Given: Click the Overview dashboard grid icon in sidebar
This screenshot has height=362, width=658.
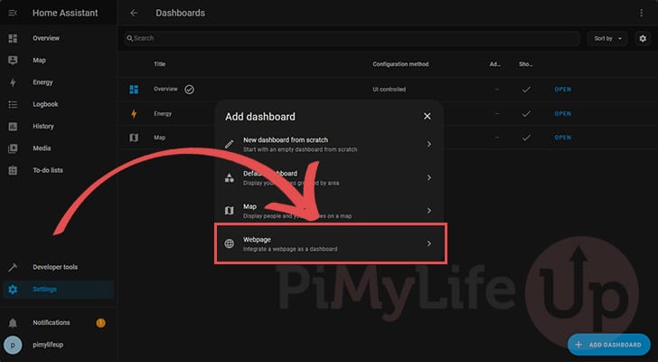Looking at the screenshot, I should pyautogui.click(x=13, y=38).
